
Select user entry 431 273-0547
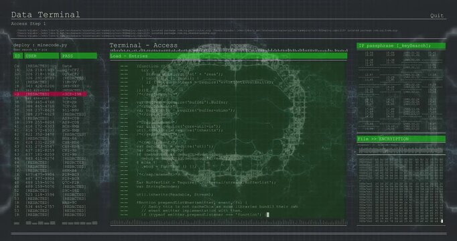click(40, 147)
